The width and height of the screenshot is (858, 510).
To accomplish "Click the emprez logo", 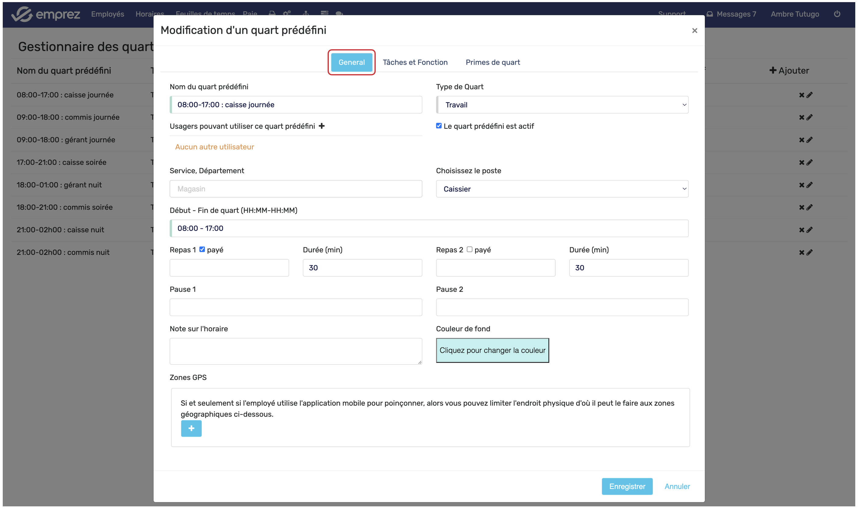I will (45, 14).
